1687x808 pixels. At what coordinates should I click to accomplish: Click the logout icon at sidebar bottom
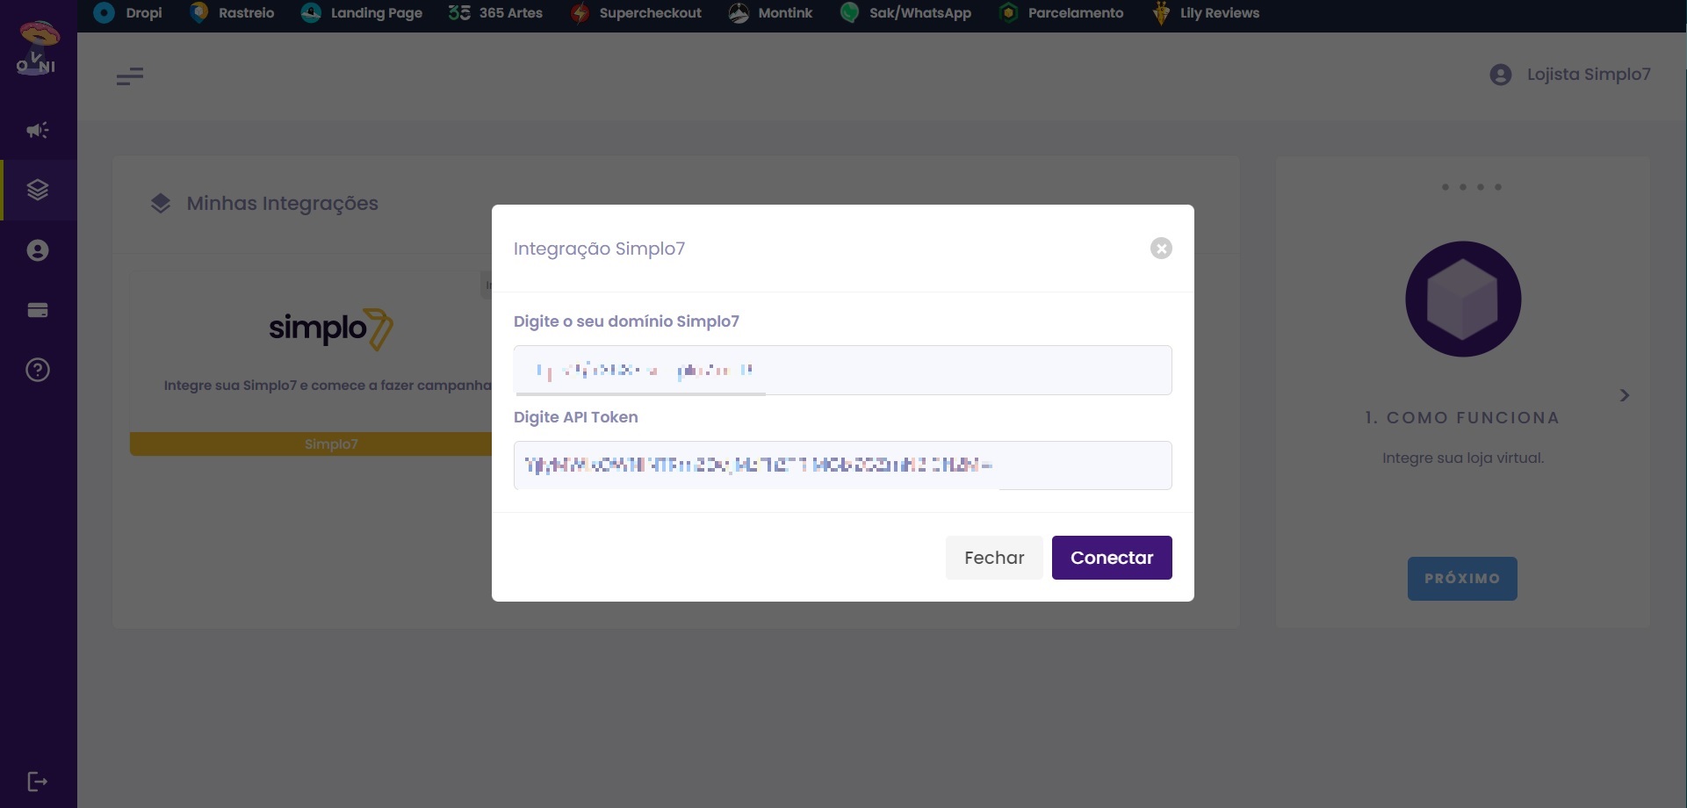point(38,782)
